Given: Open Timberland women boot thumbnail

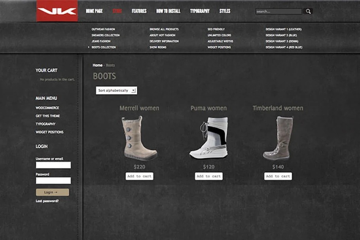Looking at the screenshot, I should coord(278,137).
